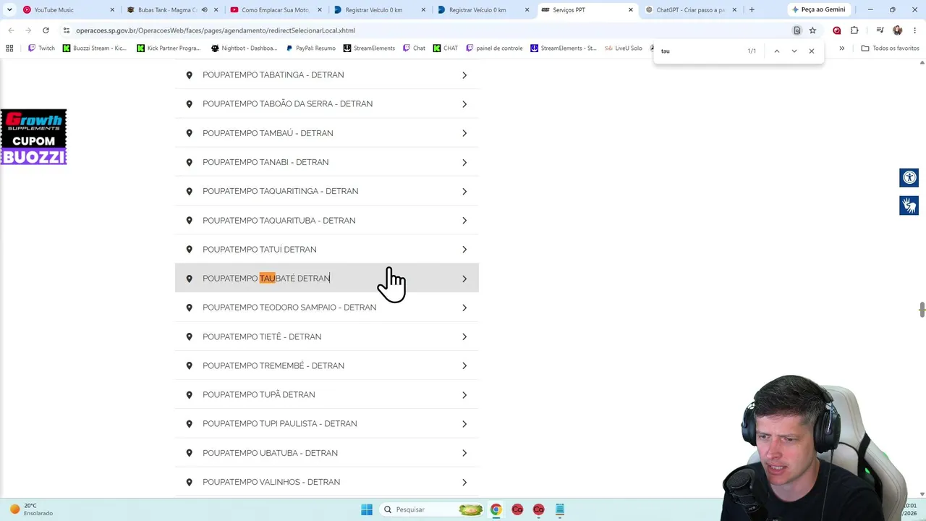Open the Todos os favoritos folder

[890, 48]
